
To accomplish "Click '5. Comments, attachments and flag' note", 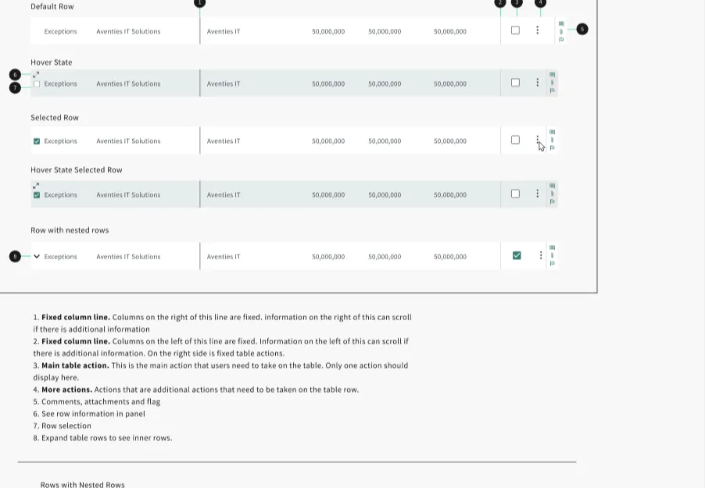I will (x=97, y=401).
